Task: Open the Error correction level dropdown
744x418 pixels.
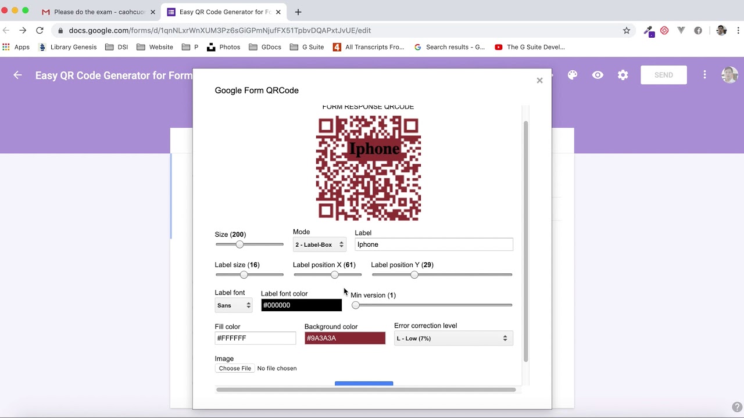Action: (453, 338)
